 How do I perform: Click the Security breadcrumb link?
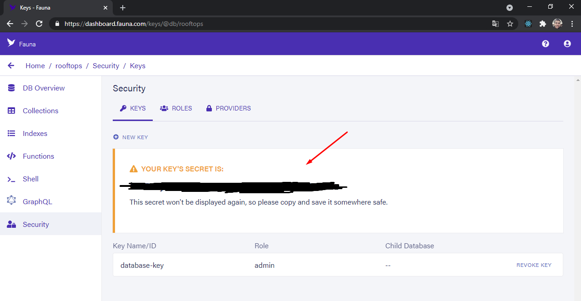pyautogui.click(x=106, y=66)
